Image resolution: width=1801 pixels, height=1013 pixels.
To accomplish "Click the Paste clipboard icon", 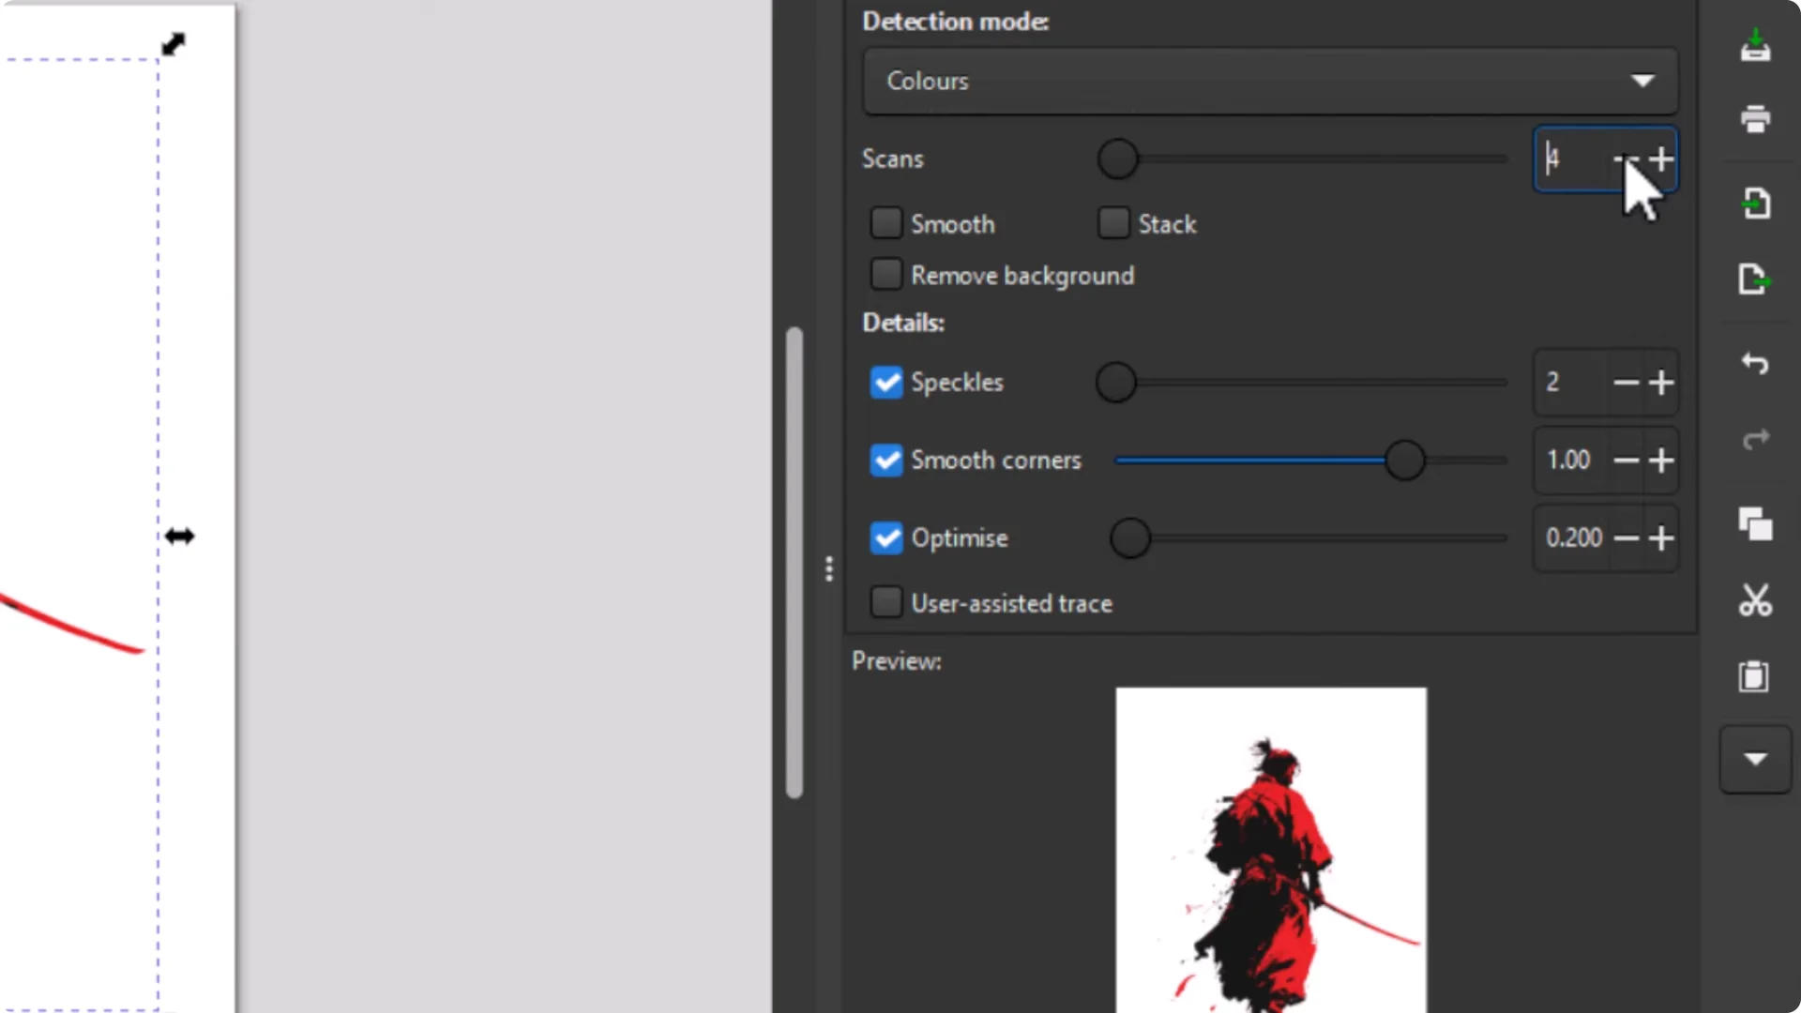I will pos(1755,677).
